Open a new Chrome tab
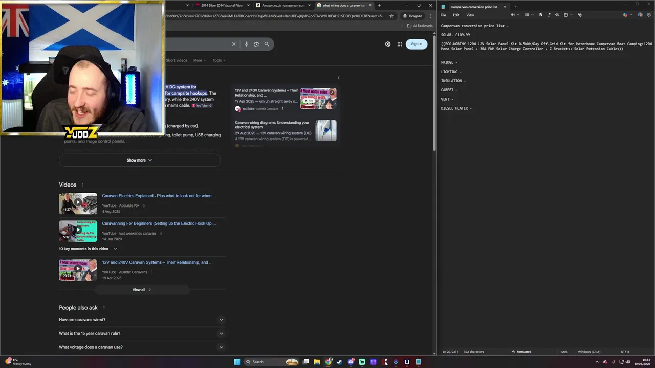The image size is (655, 368). (379, 5)
